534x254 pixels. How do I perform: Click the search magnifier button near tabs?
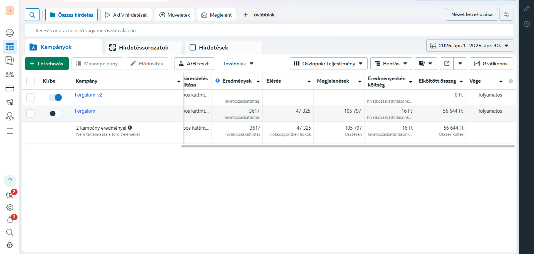pos(32,15)
